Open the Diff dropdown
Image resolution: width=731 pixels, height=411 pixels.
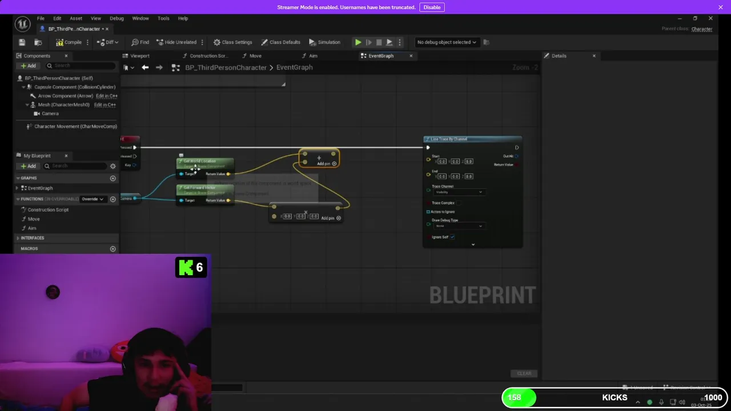pos(107,42)
